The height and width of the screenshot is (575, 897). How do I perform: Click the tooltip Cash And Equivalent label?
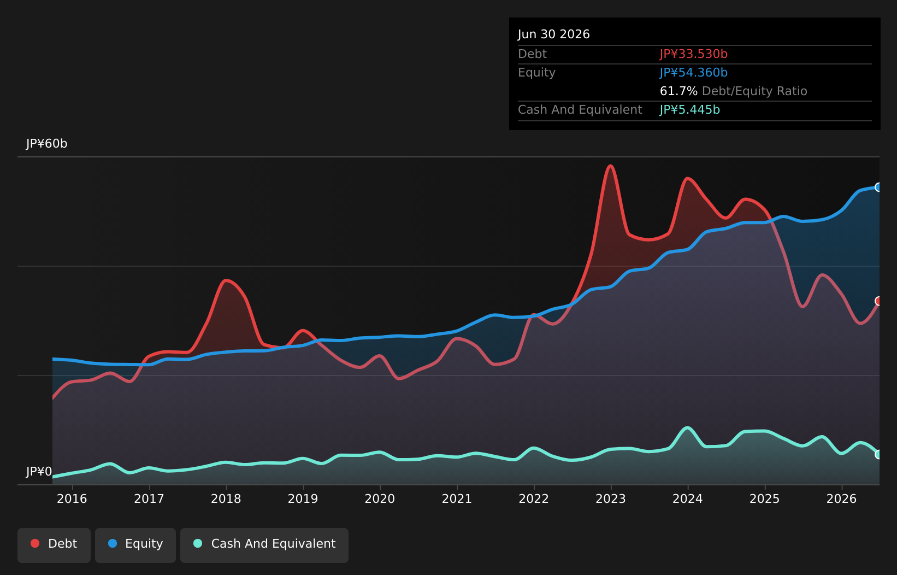[580, 110]
